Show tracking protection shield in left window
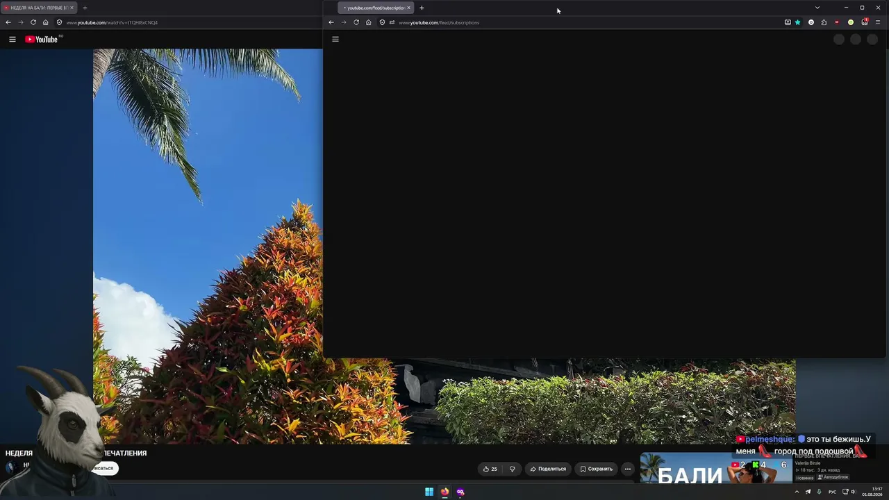The image size is (889, 500). [x=59, y=22]
